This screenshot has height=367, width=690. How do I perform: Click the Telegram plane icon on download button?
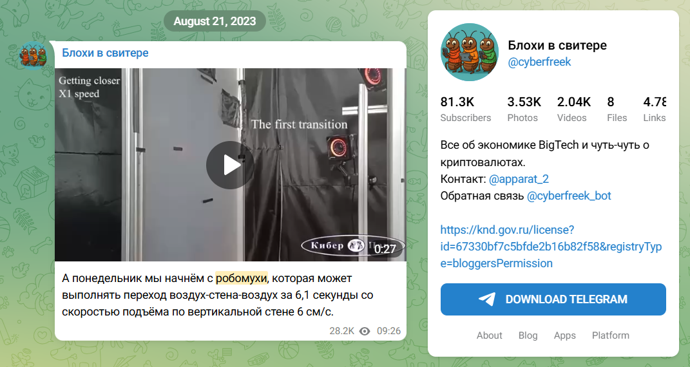[486, 299]
